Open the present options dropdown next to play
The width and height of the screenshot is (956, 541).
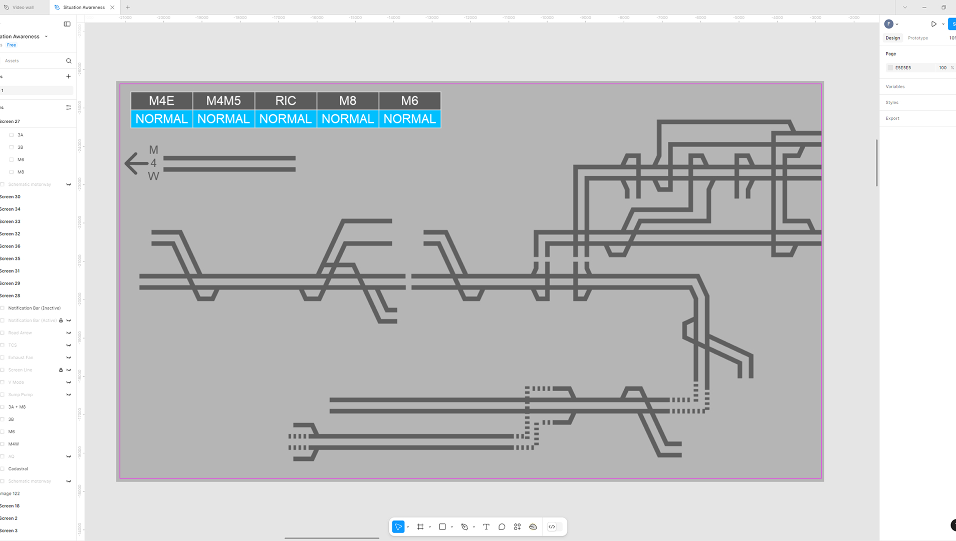pyautogui.click(x=943, y=24)
